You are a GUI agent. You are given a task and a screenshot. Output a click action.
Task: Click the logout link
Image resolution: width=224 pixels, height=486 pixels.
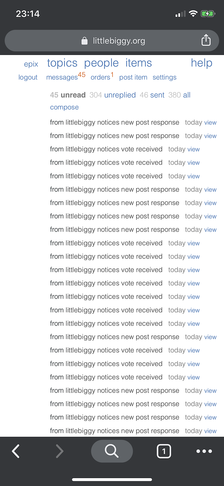(x=28, y=77)
